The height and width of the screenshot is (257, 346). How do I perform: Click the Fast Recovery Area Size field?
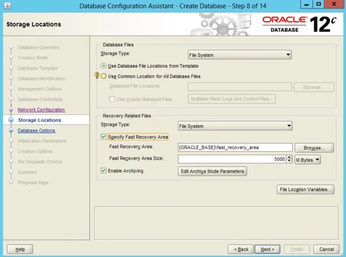click(x=232, y=159)
